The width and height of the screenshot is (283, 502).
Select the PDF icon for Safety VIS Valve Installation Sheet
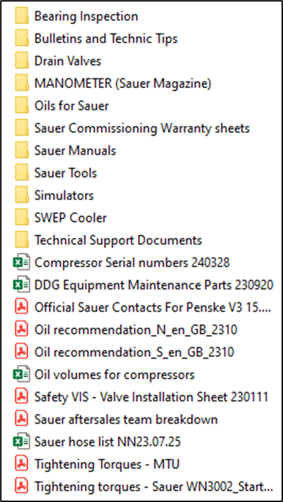click(x=22, y=398)
